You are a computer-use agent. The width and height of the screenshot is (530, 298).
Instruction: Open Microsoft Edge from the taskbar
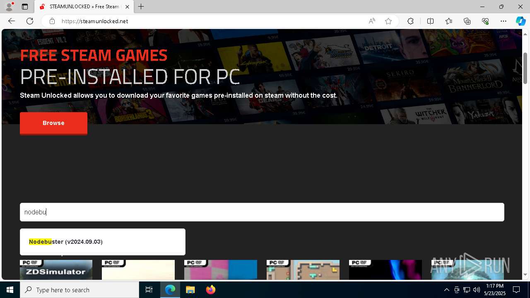170,290
